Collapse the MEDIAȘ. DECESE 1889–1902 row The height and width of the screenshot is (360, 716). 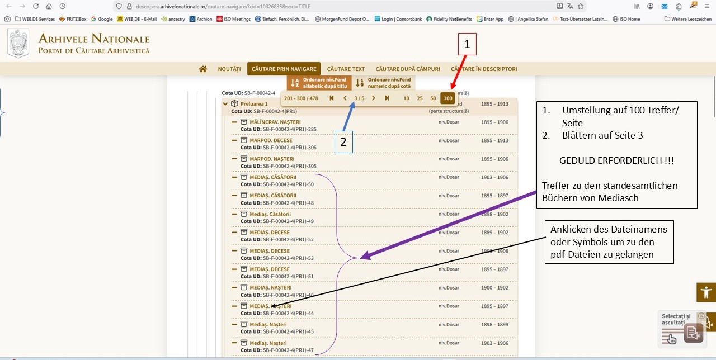tap(235, 233)
